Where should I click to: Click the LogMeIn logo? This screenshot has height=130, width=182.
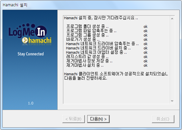[x=28, y=31]
